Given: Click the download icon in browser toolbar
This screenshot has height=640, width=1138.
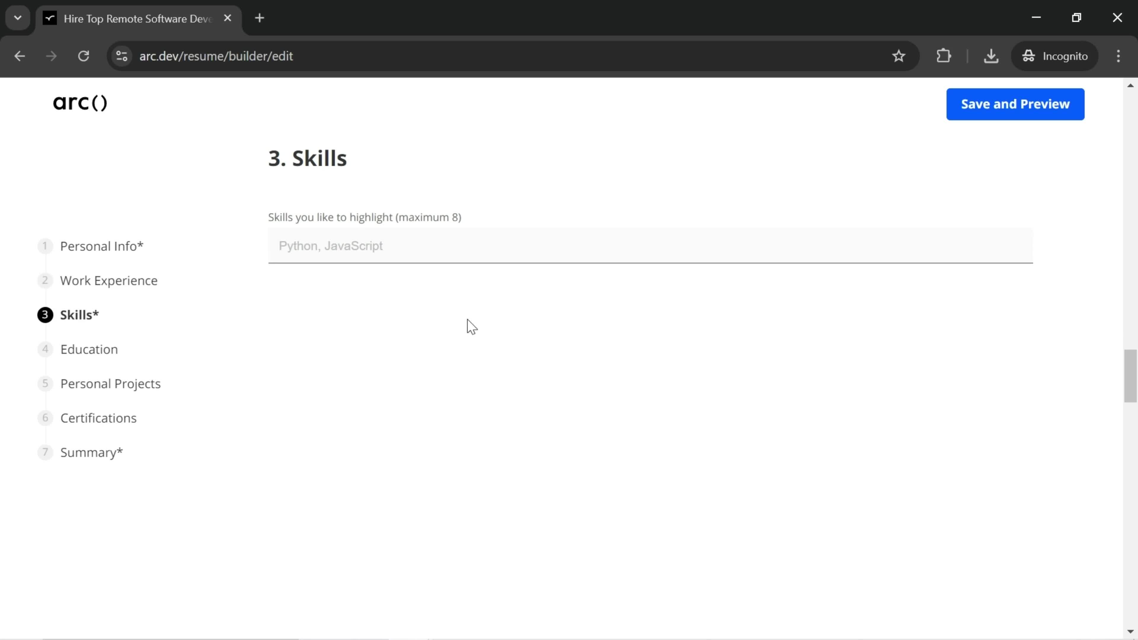Looking at the screenshot, I should click(991, 55).
